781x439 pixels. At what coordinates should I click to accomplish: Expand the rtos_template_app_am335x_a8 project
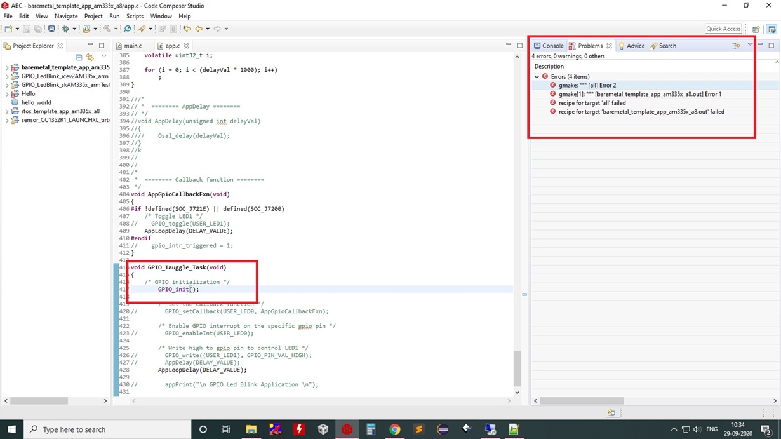[7, 111]
